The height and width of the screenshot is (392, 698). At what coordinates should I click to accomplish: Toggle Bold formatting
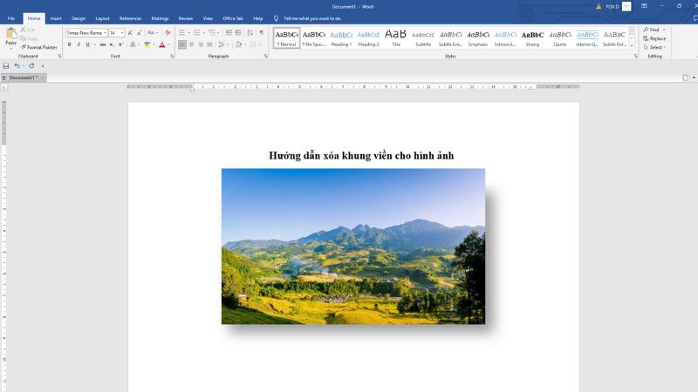[x=69, y=44]
